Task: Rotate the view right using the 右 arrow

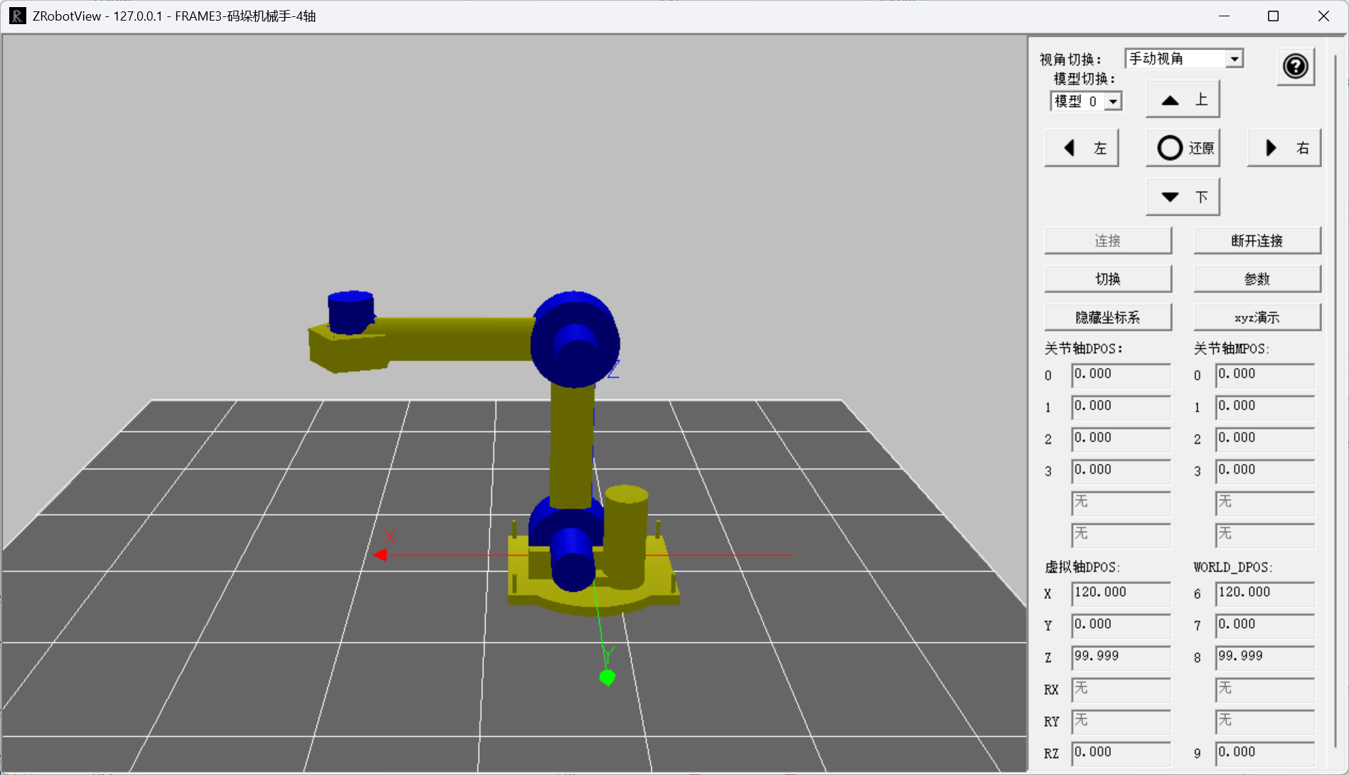Action: pyautogui.click(x=1284, y=147)
